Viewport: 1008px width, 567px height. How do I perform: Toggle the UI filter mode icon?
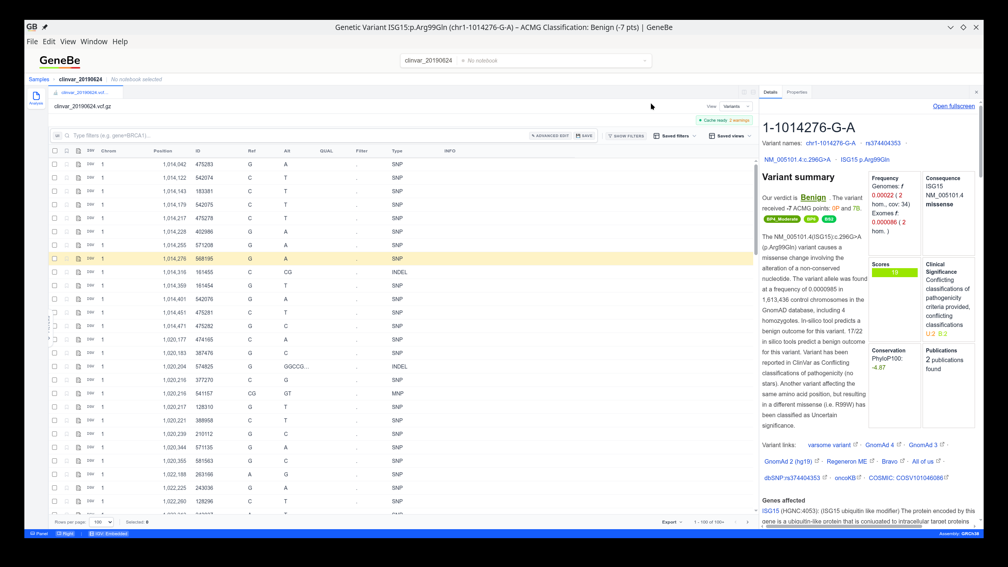pyautogui.click(x=58, y=136)
